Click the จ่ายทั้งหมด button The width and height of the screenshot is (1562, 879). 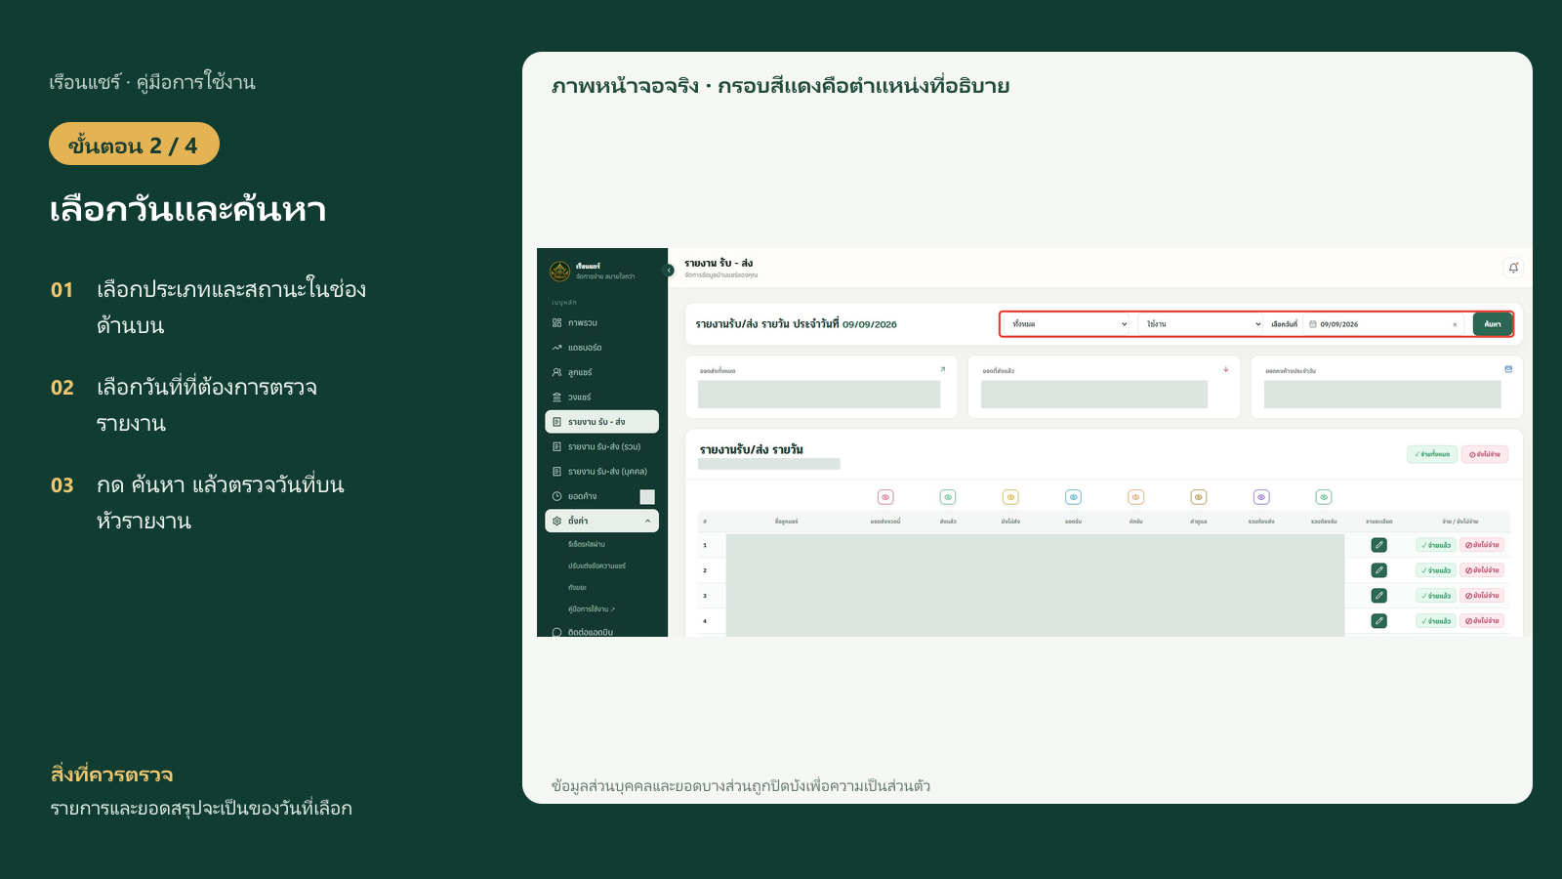point(1432,454)
